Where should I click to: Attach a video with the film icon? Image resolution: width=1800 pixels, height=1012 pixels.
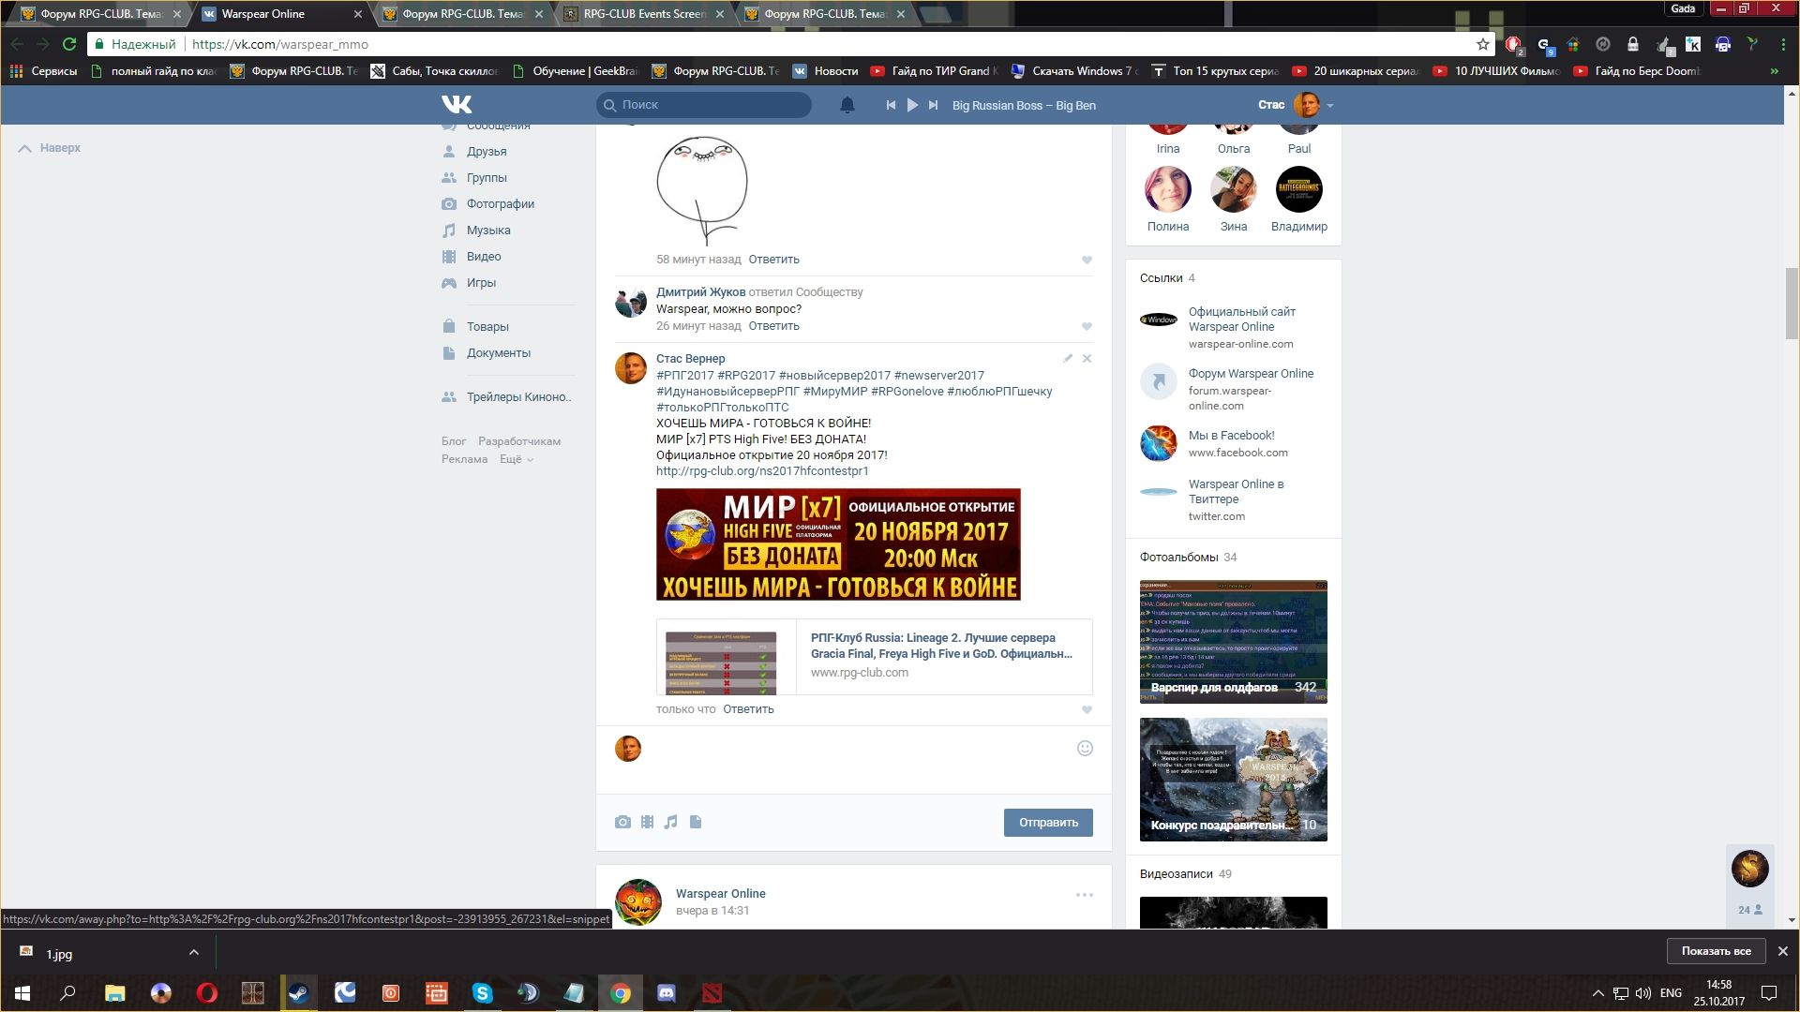click(647, 823)
